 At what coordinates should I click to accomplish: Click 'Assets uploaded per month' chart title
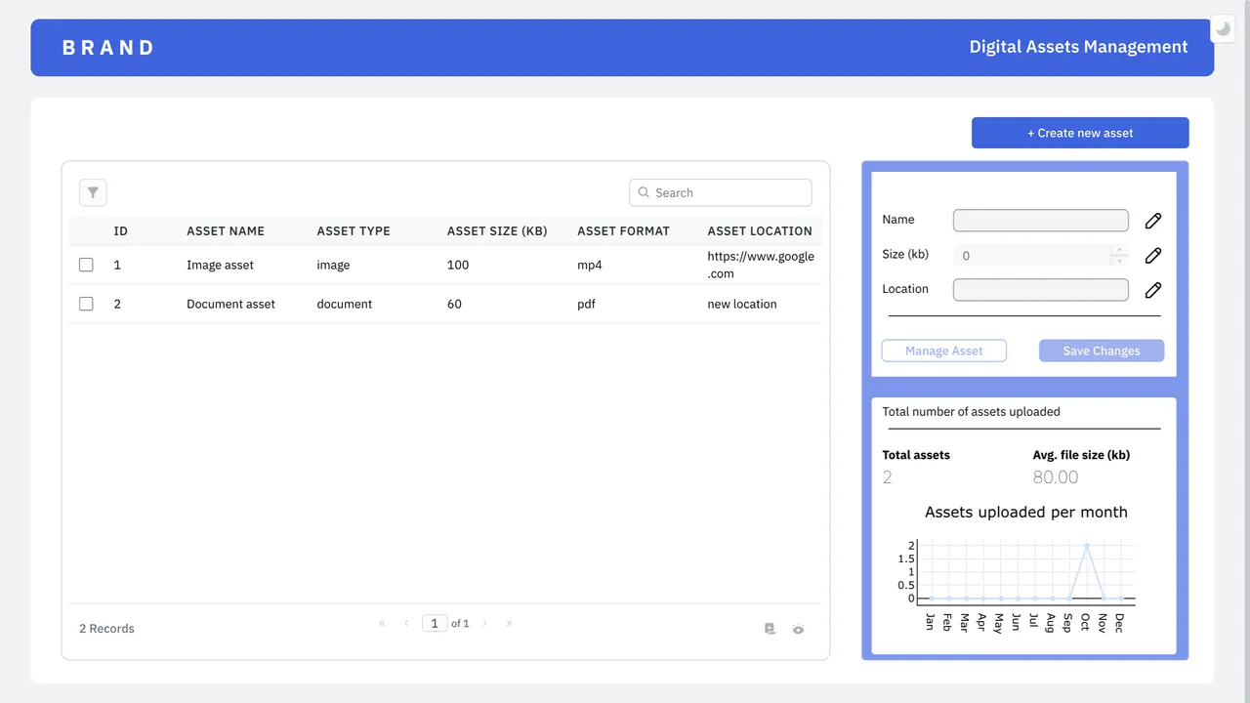click(1026, 512)
